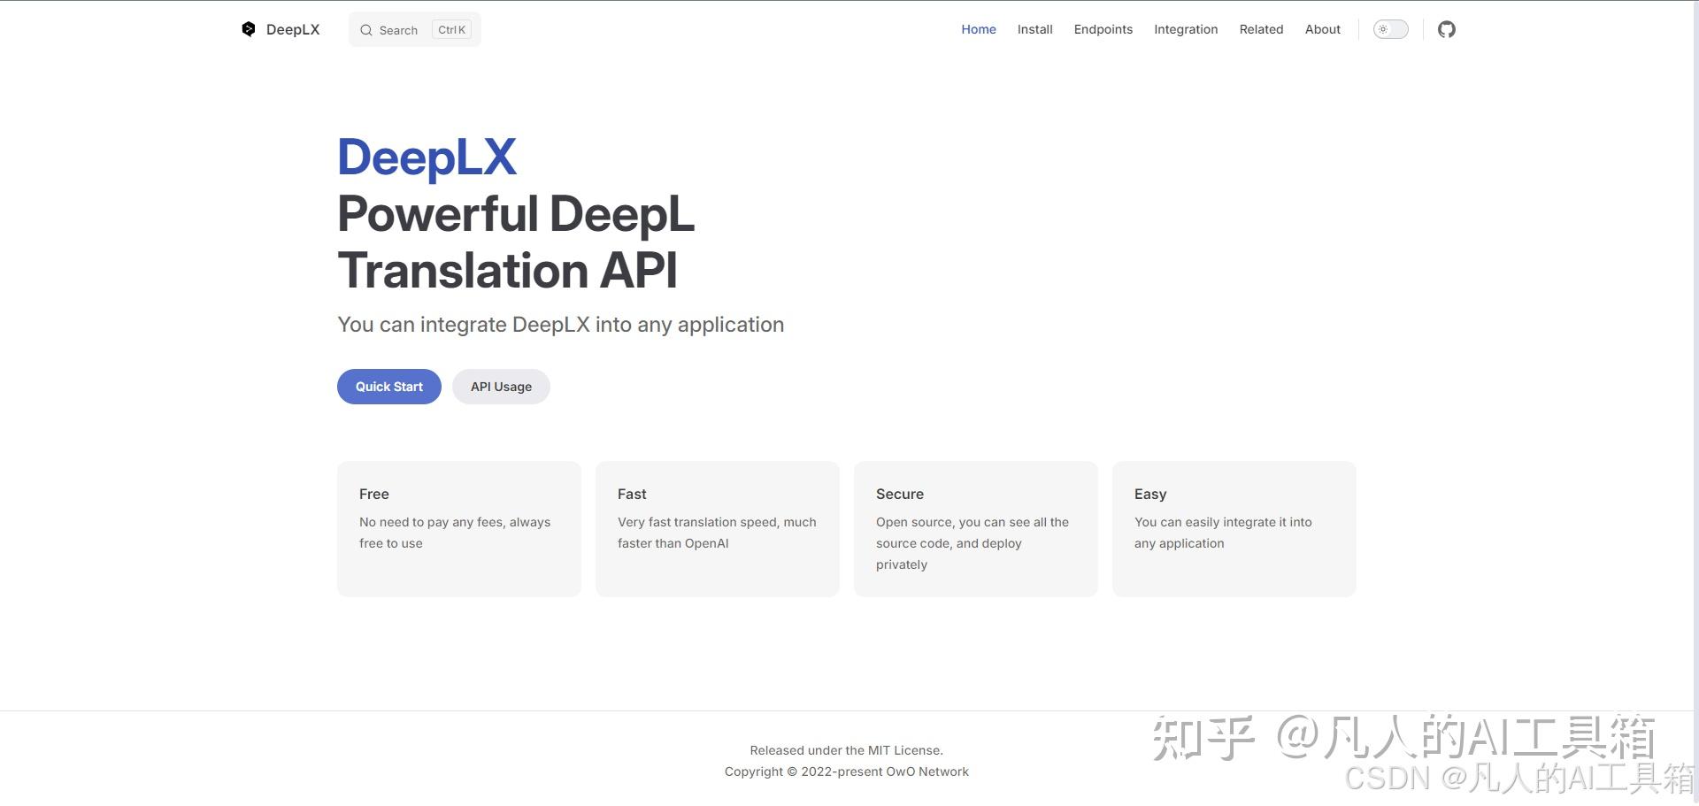Click the DeepLX logo icon
Image resolution: width=1699 pixels, height=806 pixels.
pos(250,29)
